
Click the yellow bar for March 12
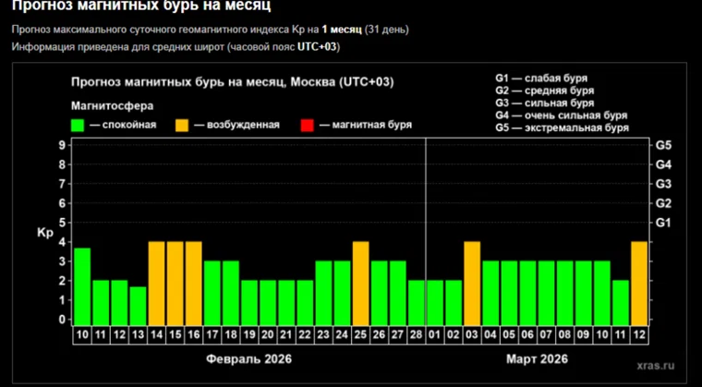tap(638, 283)
